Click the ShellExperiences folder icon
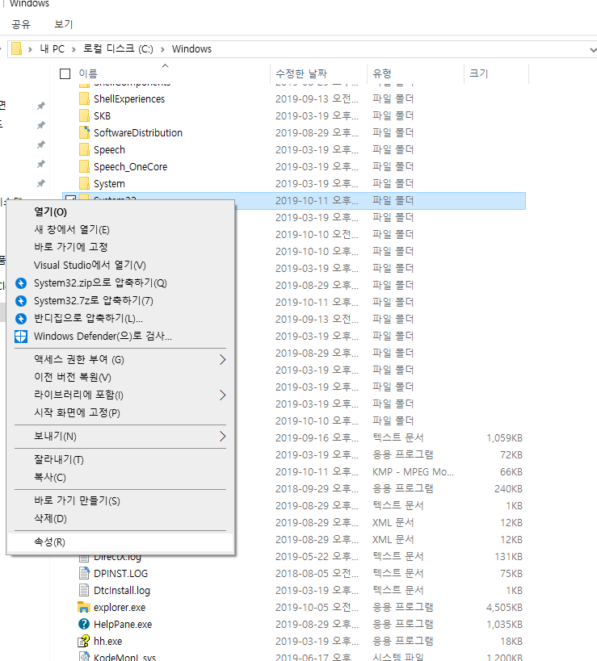The width and height of the screenshot is (597, 661). coord(84,98)
